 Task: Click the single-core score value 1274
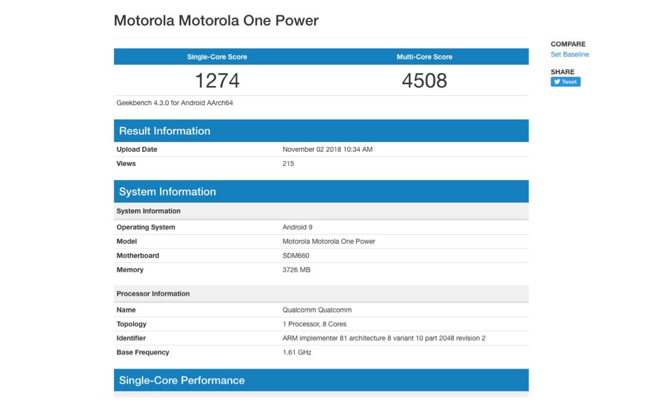tap(217, 80)
